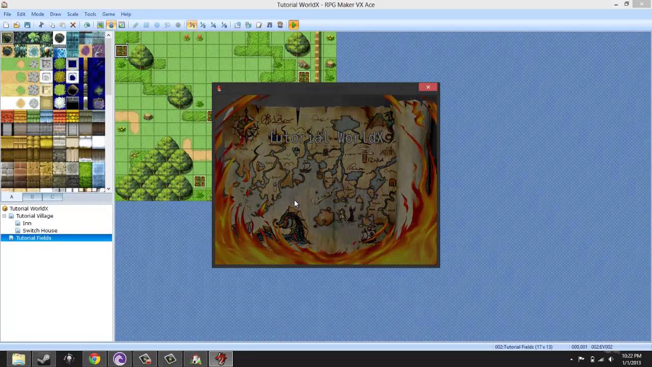Open the Help menu
This screenshot has height=367, width=652.
point(126,14)
